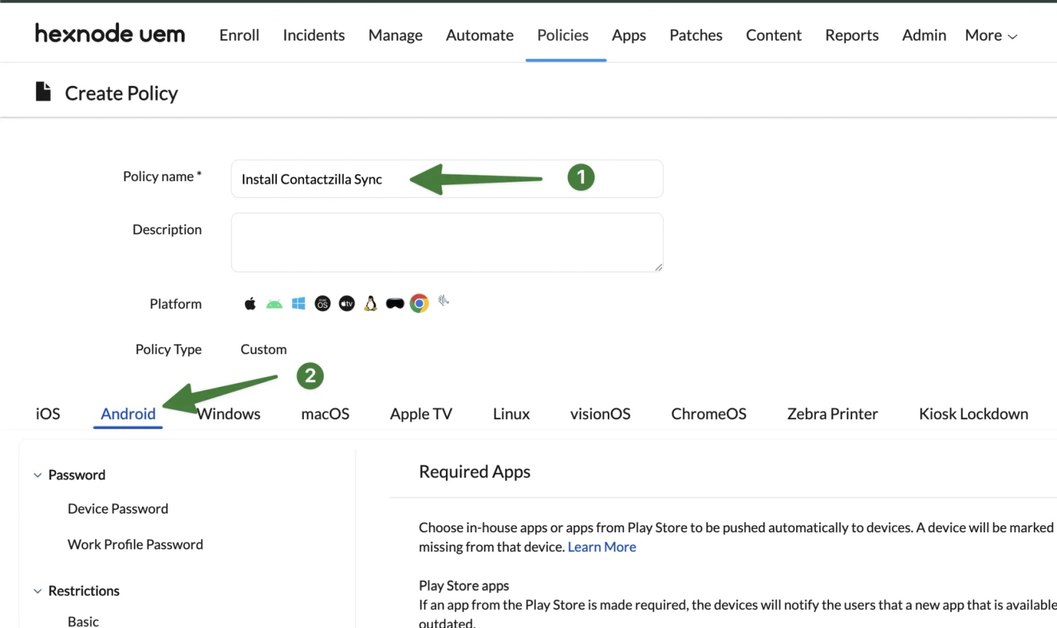Select the Policies menu
Screen dimensions: 1057x628
coord(563,35)
